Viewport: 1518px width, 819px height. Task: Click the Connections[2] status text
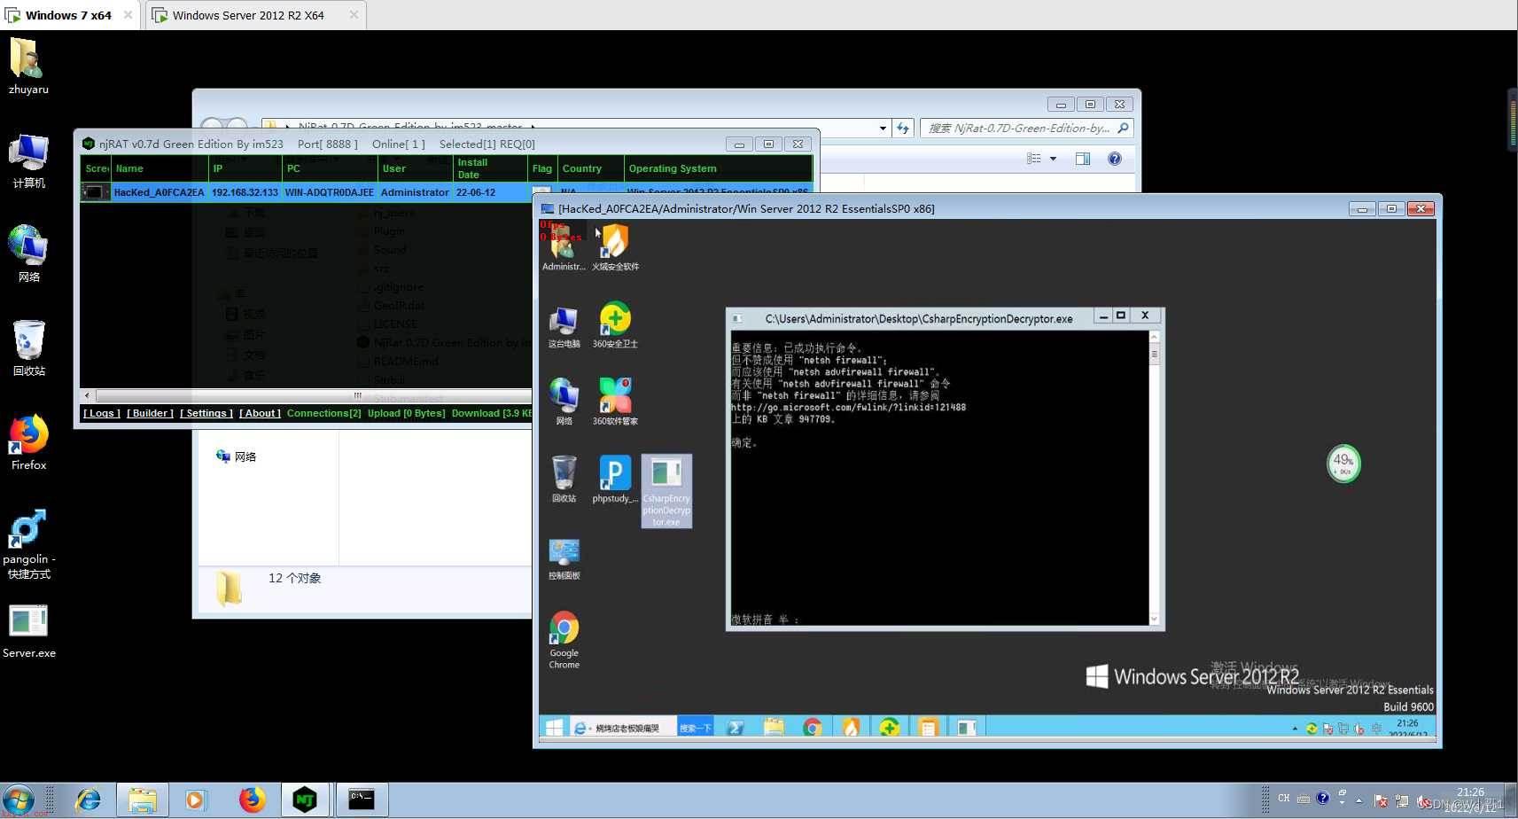pyautogui.click(x=323, y=413)
